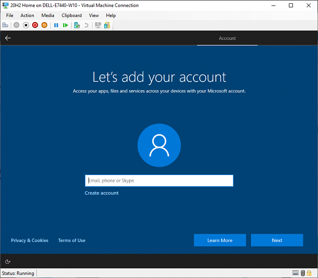Open the Action menu
This screenshot has width=318, height=278.
pyautogui.click(x=27, y=15)
